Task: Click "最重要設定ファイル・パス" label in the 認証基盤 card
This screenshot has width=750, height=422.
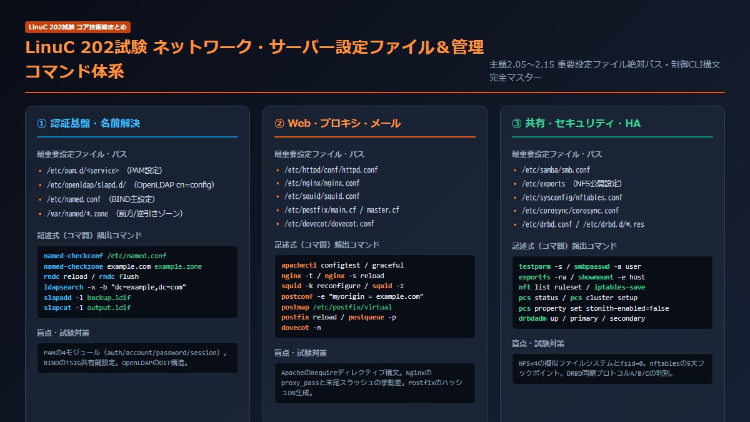Action: pos(82,154)
